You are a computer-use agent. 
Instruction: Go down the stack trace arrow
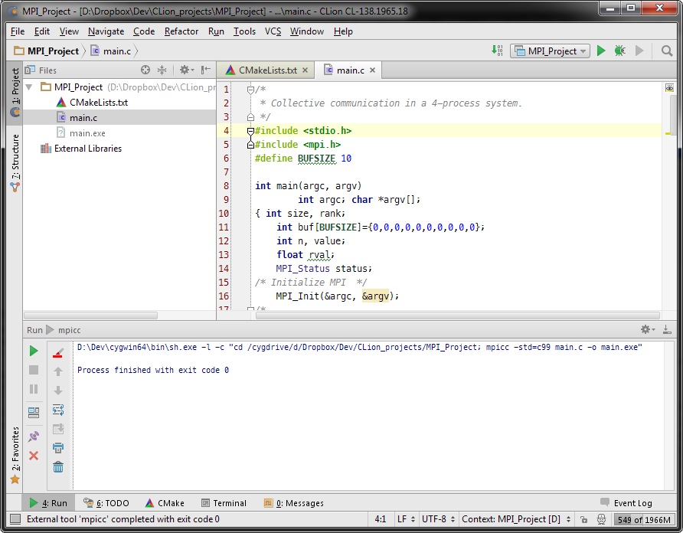[58, 391]
